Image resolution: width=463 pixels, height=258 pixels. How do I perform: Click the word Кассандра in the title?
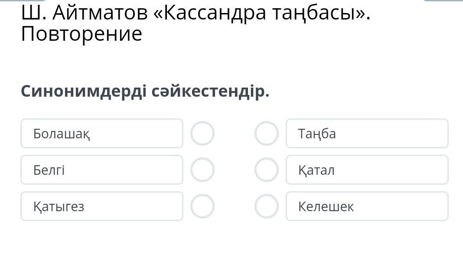(x=209, y=13)
